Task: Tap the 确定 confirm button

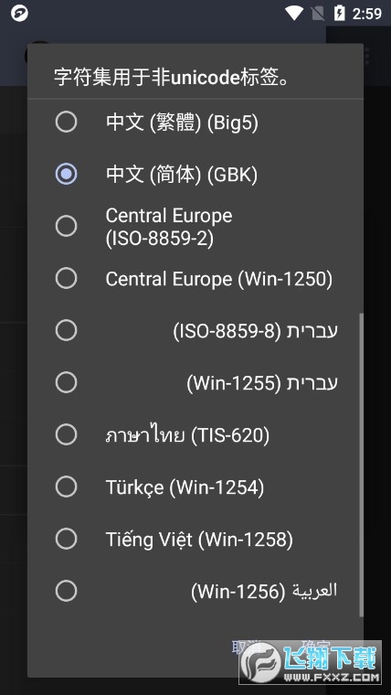Action: [316, 647]
